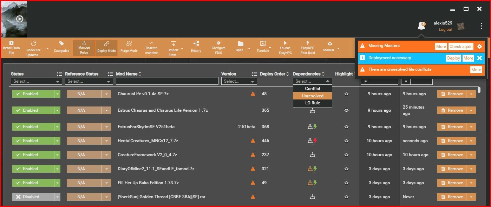Sort by Dependencies column header

point(309,74)
